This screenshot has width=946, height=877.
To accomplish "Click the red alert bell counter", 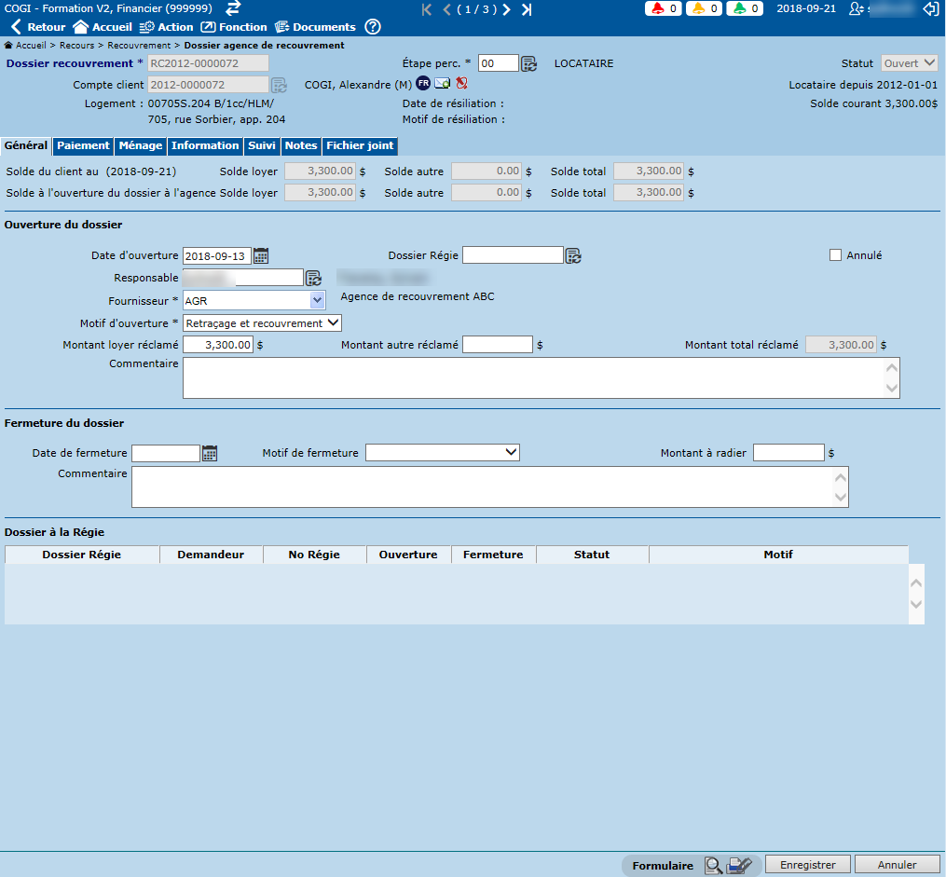I will pos(664,8).
